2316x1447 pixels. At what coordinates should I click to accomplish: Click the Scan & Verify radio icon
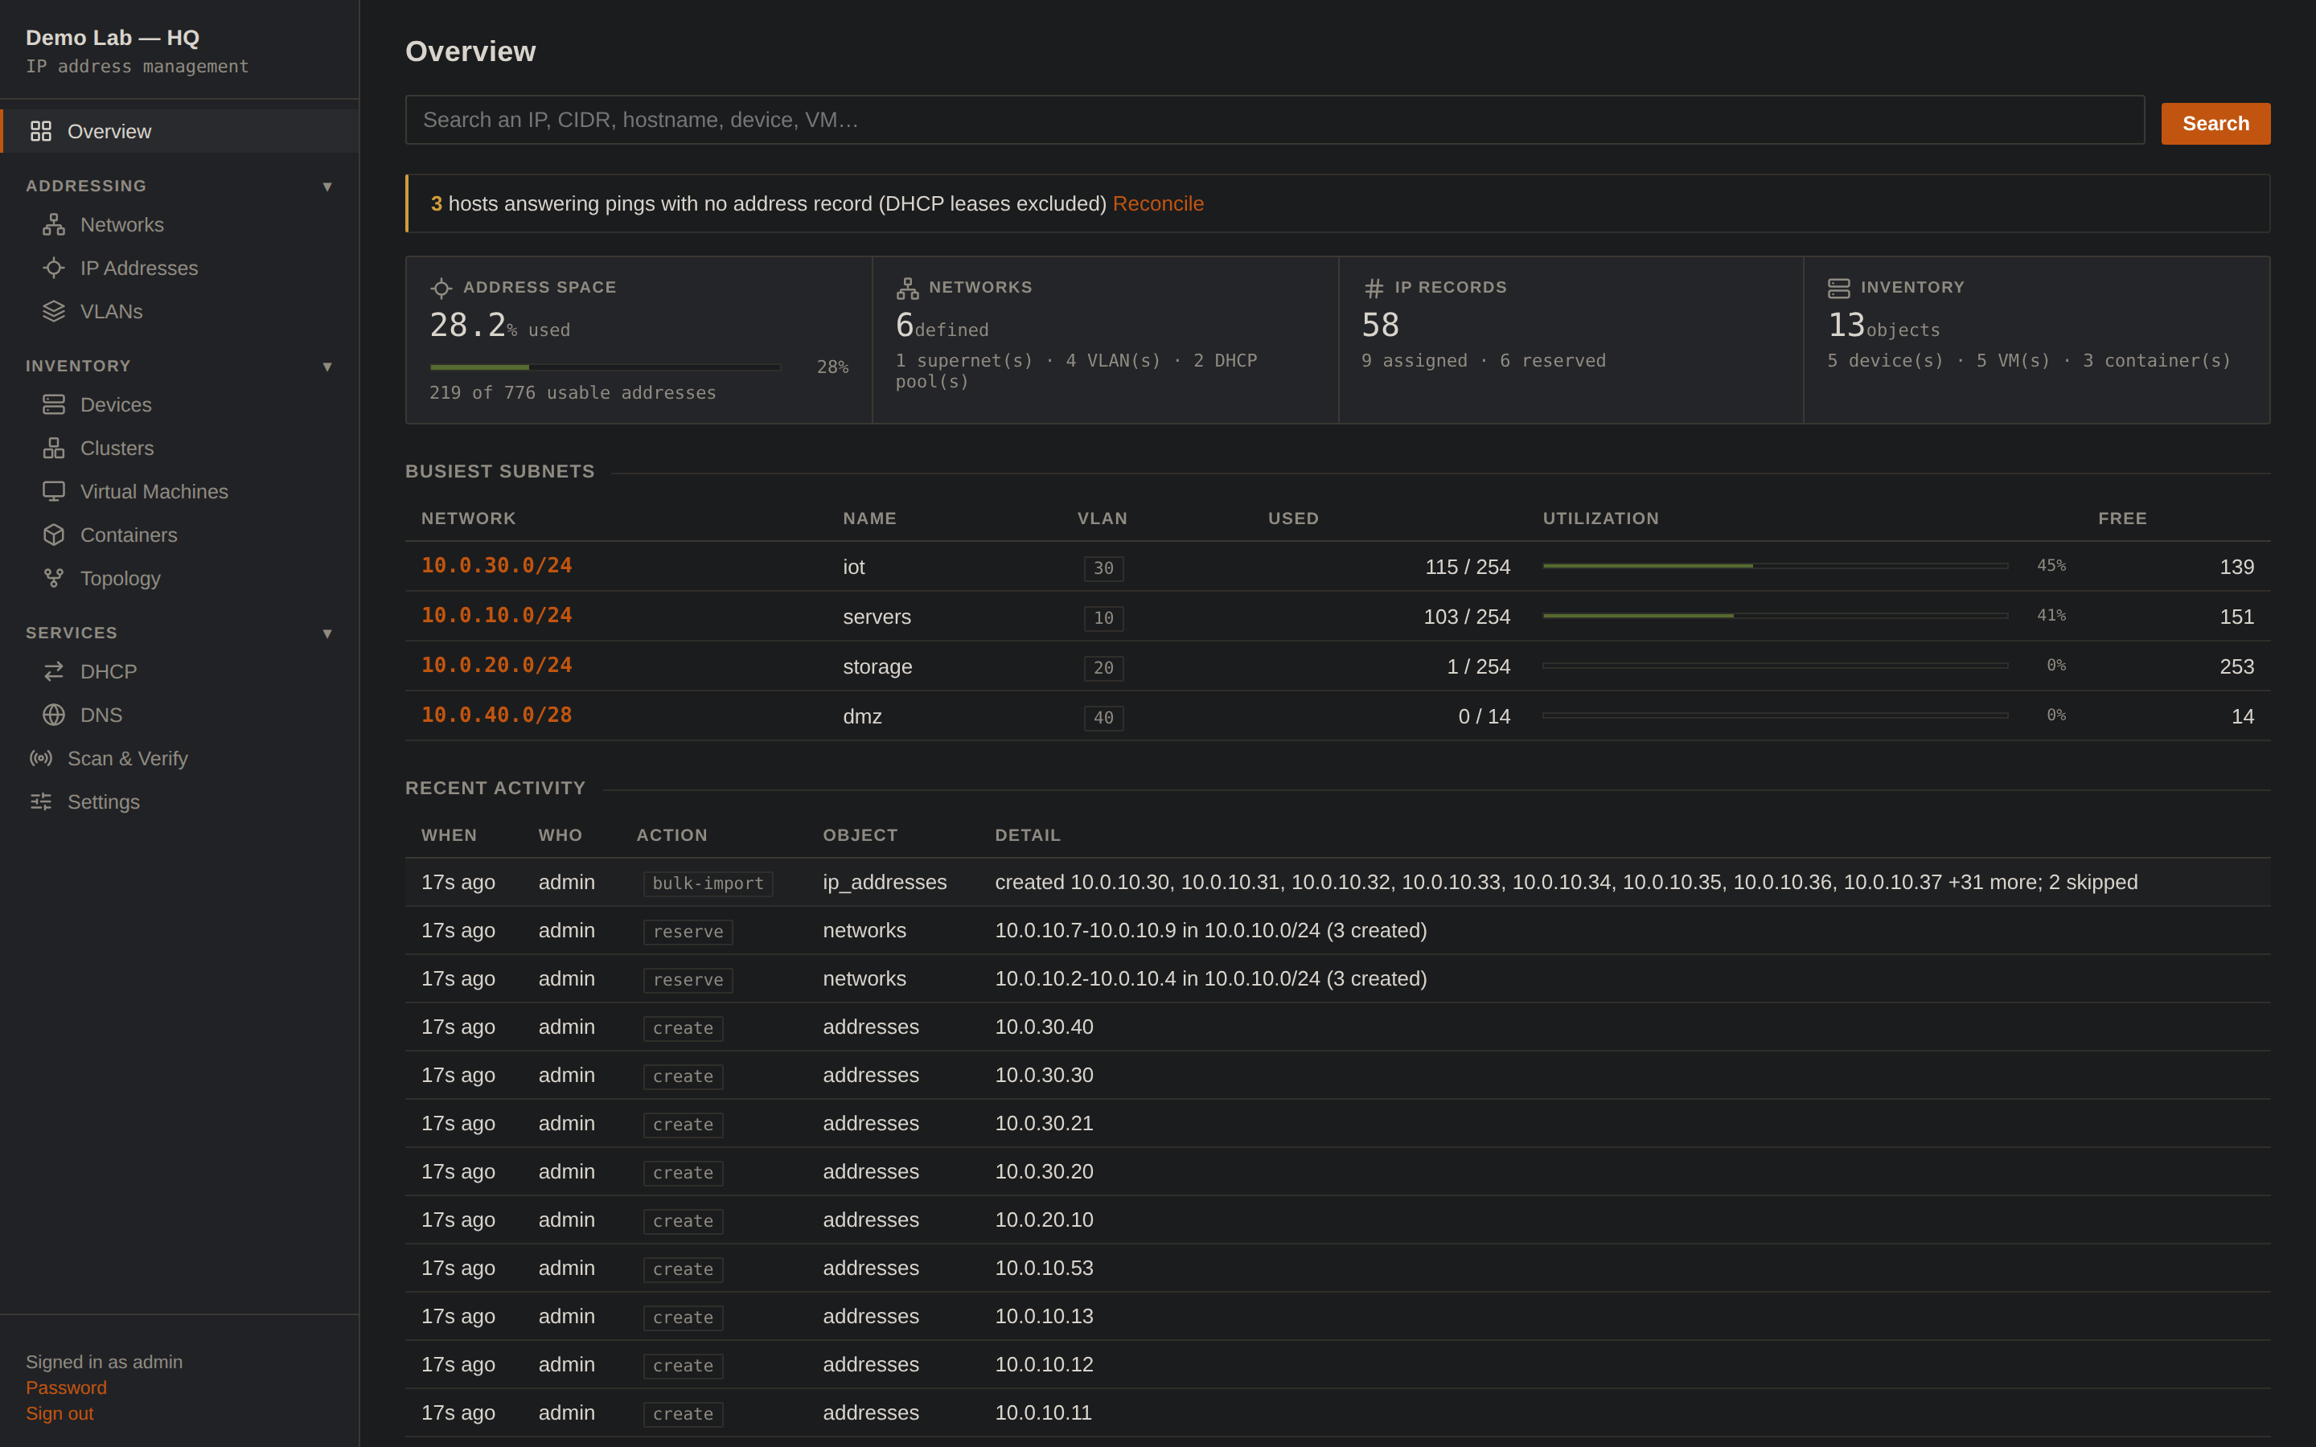(40, 758)
